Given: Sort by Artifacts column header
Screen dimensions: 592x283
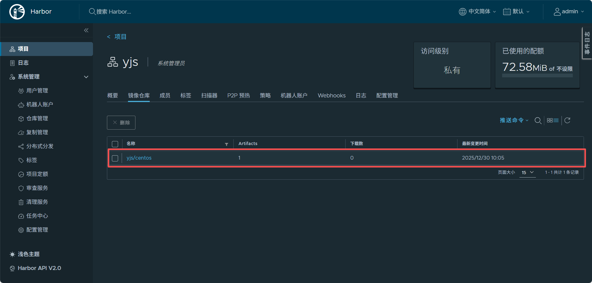Looking at the screenshot, I should click(248, 144).
